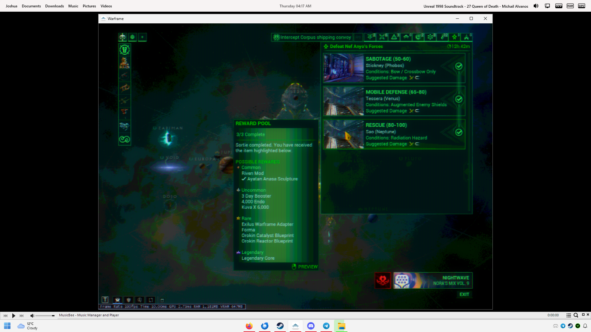Click the notification bell in system tray

[x=585, y=326]
